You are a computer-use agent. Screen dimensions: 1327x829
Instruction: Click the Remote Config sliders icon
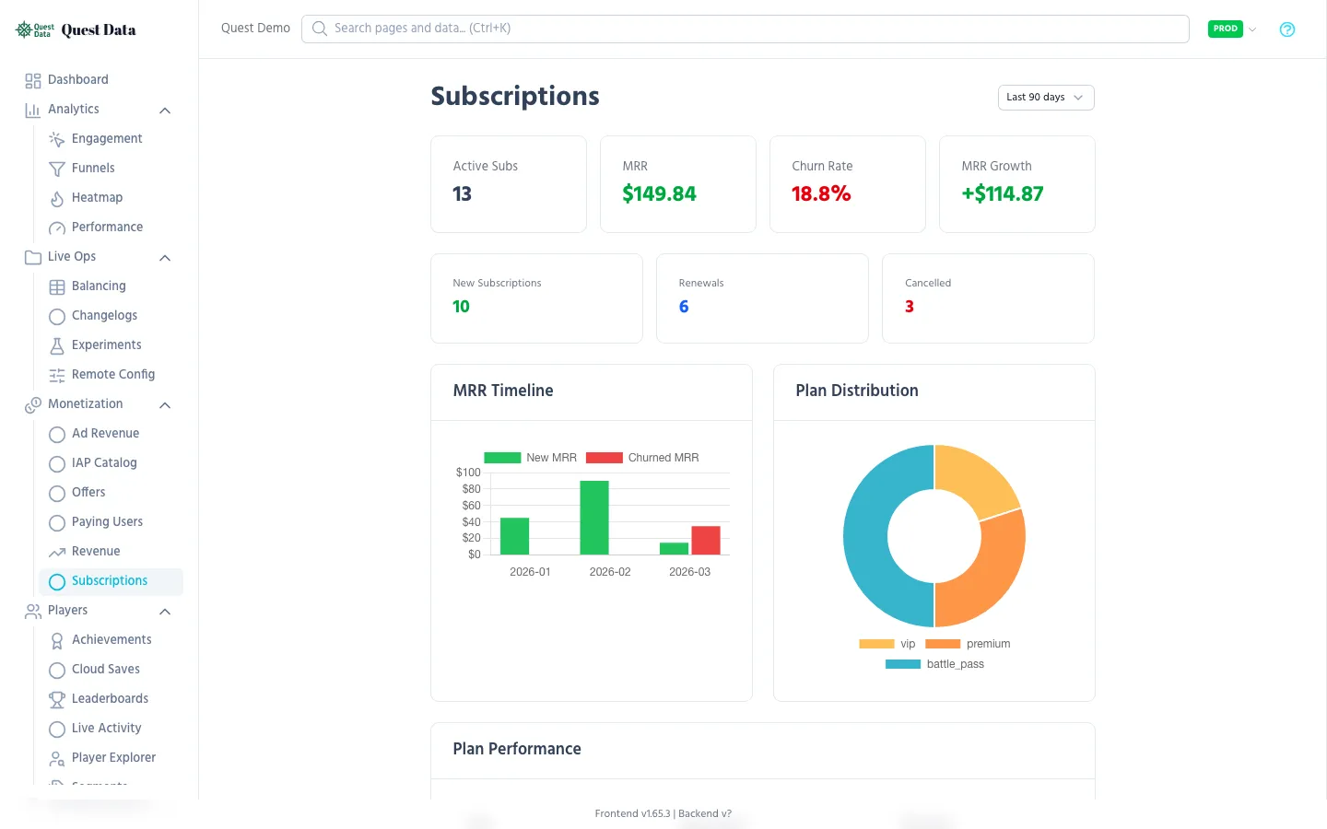coord(57,375)
